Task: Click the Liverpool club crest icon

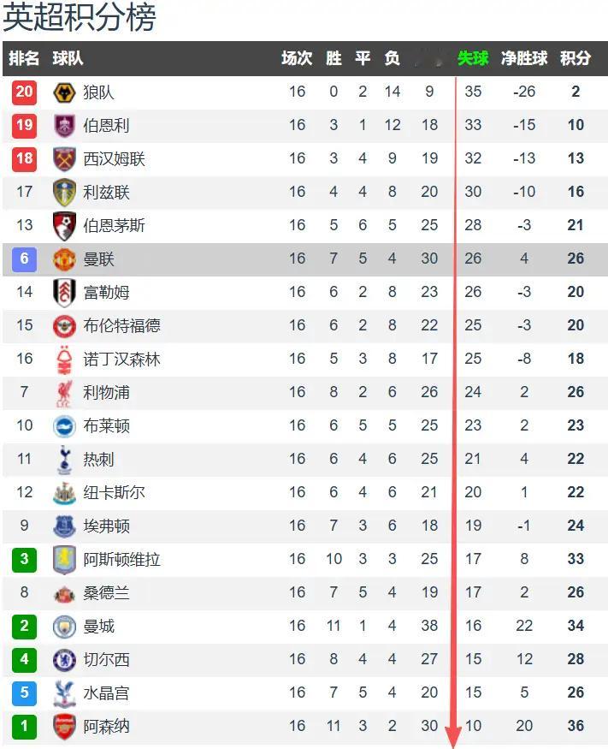Action: [64, 393]
